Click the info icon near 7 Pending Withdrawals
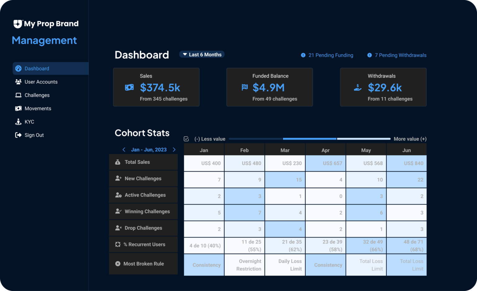 coord(369,55)
